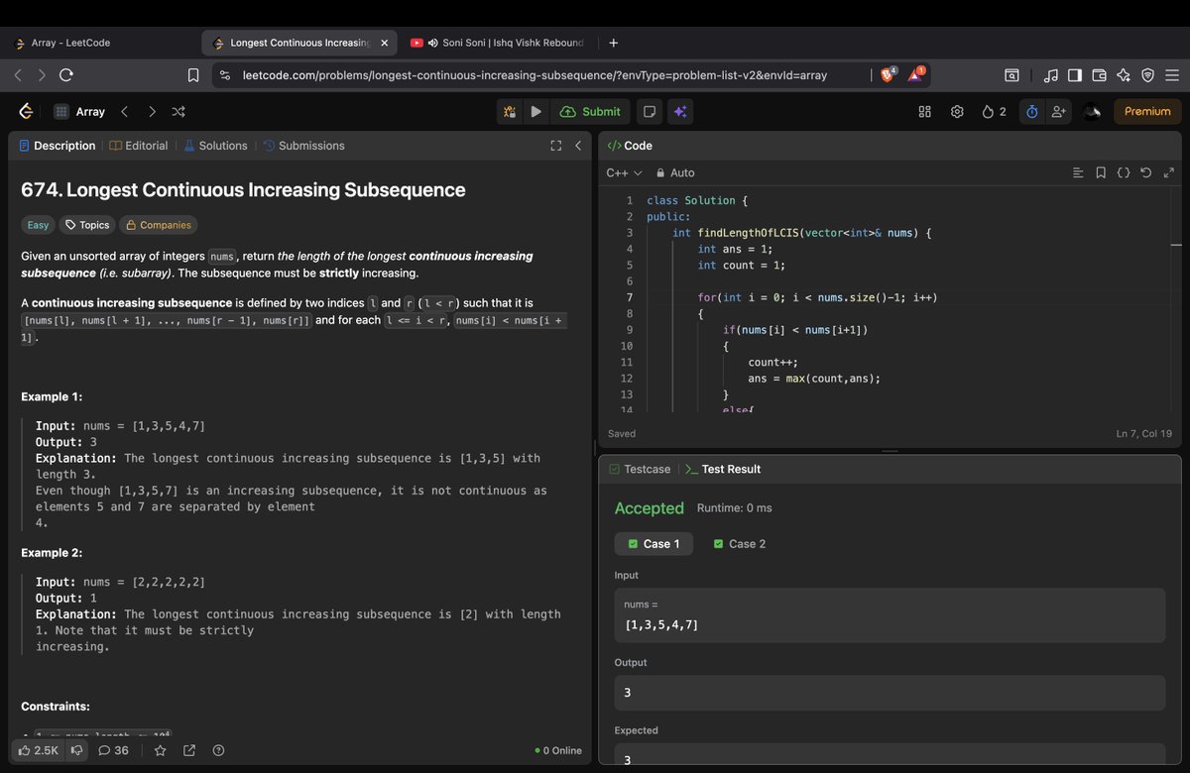This screenshot has height=773, width=1190.
Task: Select Case 2 test result
Action: [740, 544]
